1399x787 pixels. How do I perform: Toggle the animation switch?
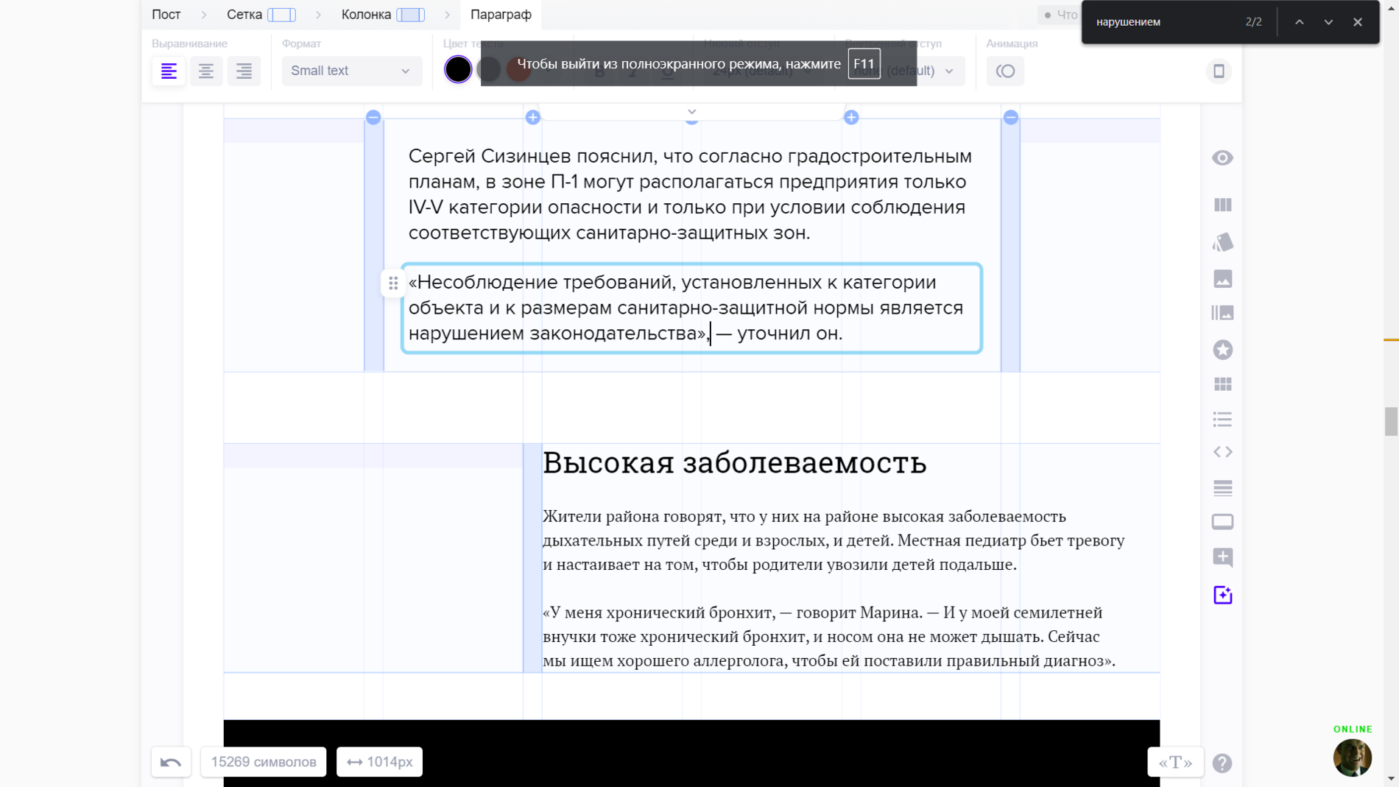pos(1005,71)
